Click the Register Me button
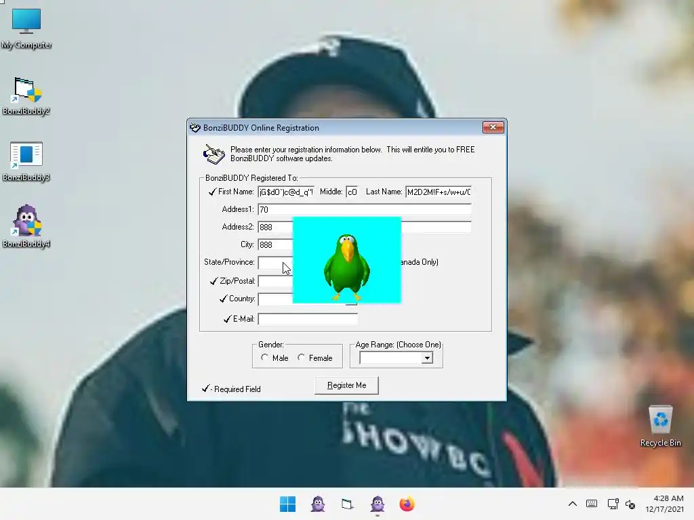The image size is (694, 520). pos(346,385)
